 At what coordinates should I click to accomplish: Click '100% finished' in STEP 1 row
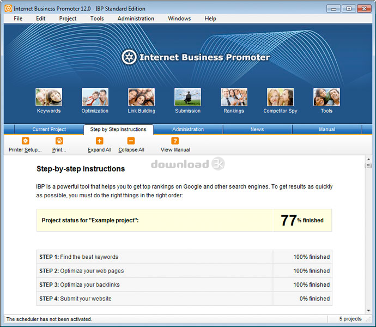(x=312, y=257)
